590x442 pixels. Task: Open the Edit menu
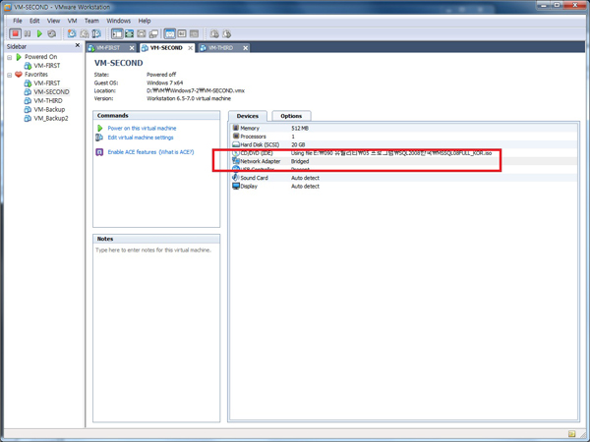coord(34,21)
